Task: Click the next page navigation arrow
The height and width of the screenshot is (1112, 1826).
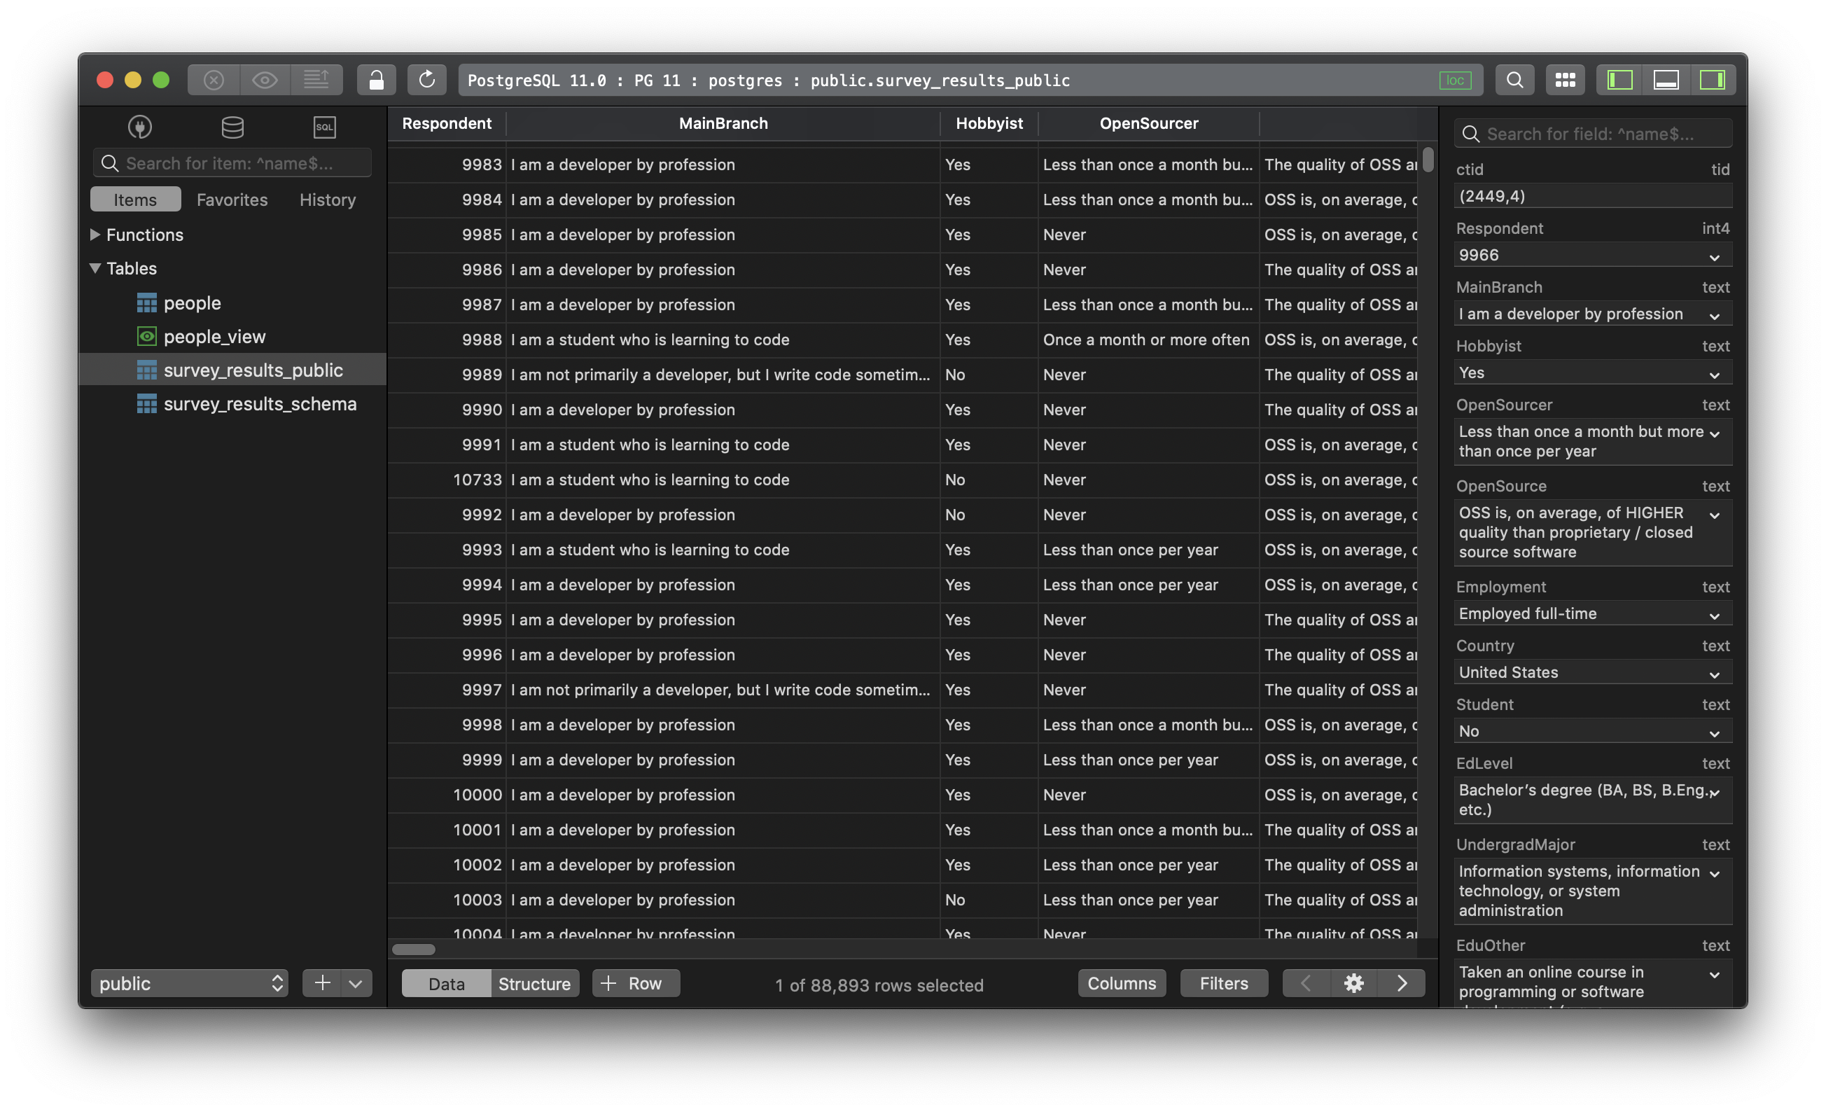Action: tap(1401, 982)
